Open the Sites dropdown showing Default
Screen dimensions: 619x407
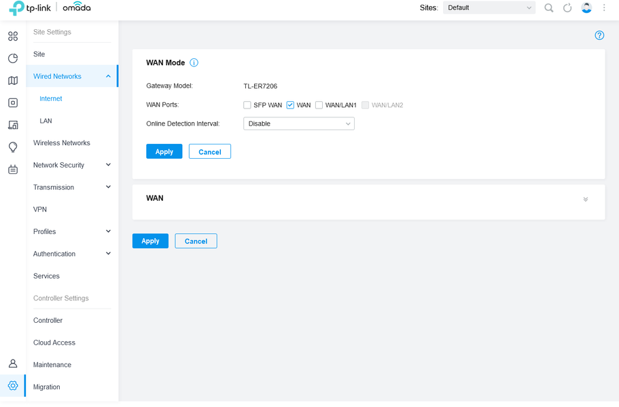tap(489, 7)
